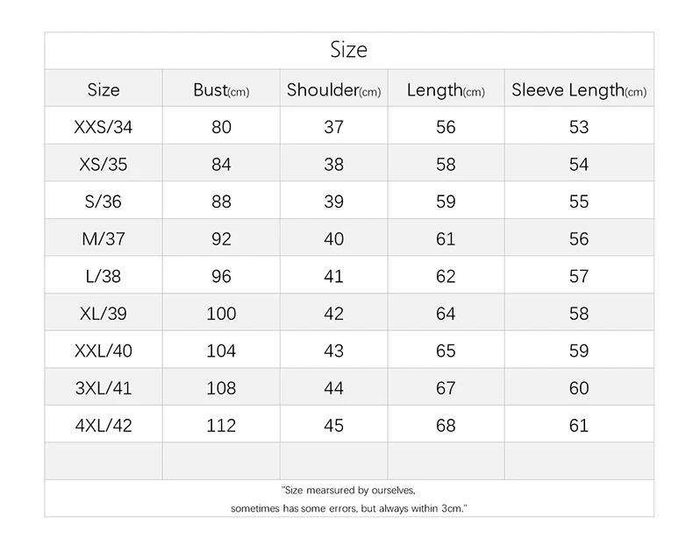Select the Bust(cm) column header
The image size is (700, 545).
tap(221, 90)
